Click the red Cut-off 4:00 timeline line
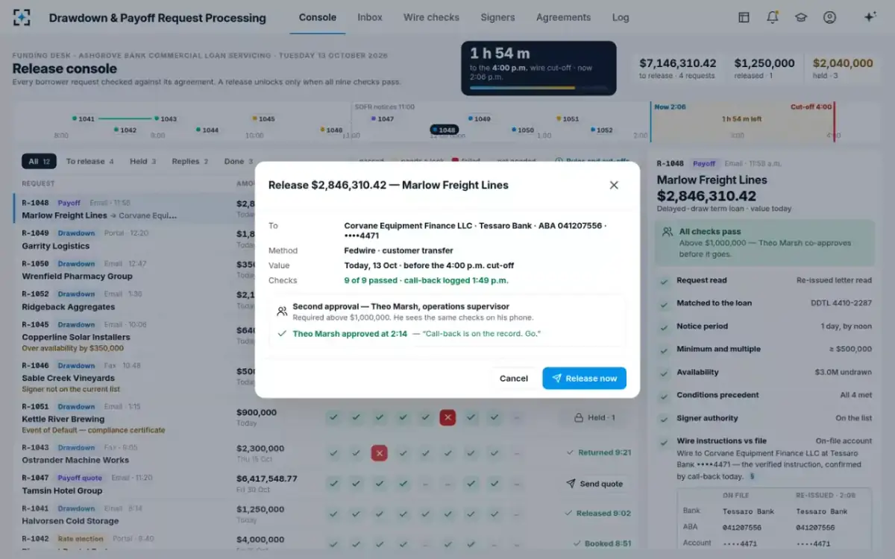Screen dimensions: 895x559 [835, 121]
